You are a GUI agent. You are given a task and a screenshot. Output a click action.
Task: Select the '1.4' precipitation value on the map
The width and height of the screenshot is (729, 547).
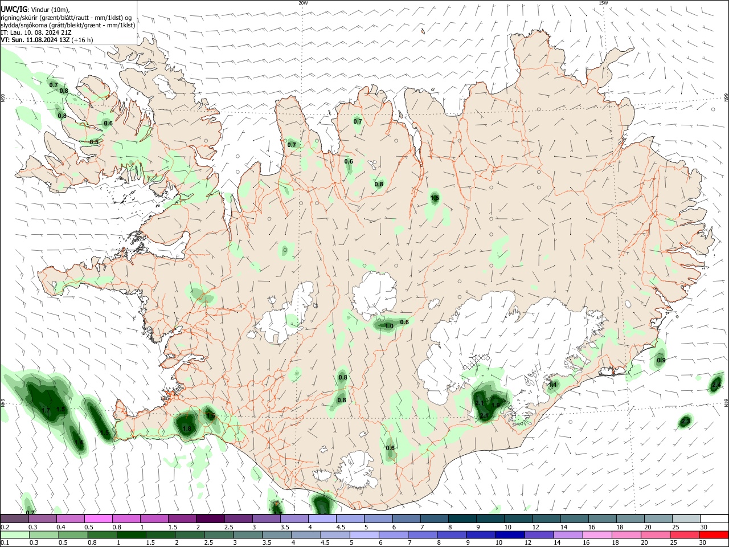(x=79, y=442)
